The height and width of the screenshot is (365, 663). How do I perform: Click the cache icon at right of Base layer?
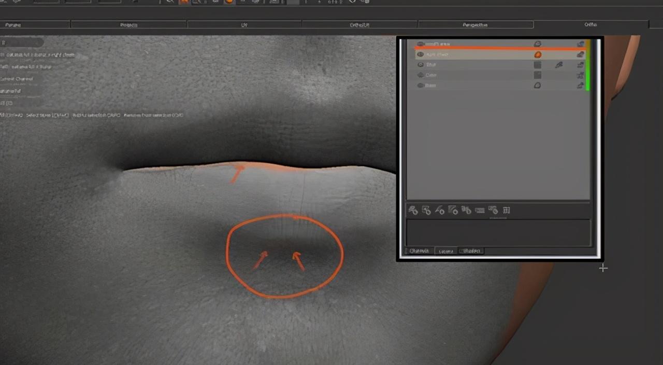click(x=581, y=86)
